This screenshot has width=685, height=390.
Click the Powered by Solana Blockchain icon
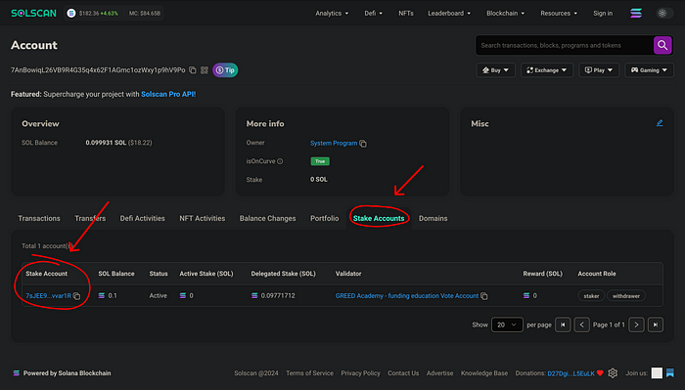coord(17,373)
